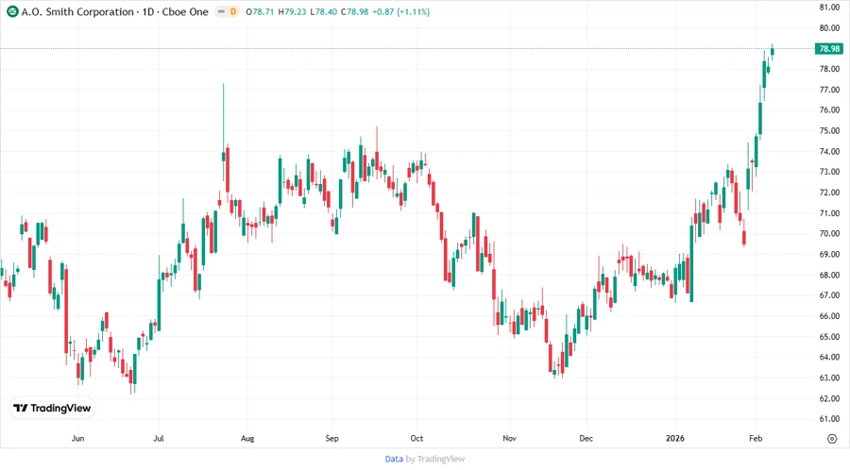Click the 78.98 current price label
This screenshot has width=850, height=470.
click(829, 49)
